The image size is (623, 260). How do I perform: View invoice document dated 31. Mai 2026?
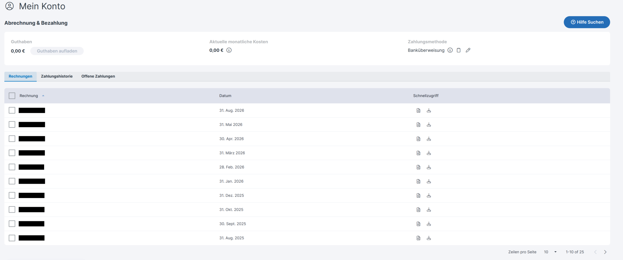pyautogui.click(x=419, y=125)
